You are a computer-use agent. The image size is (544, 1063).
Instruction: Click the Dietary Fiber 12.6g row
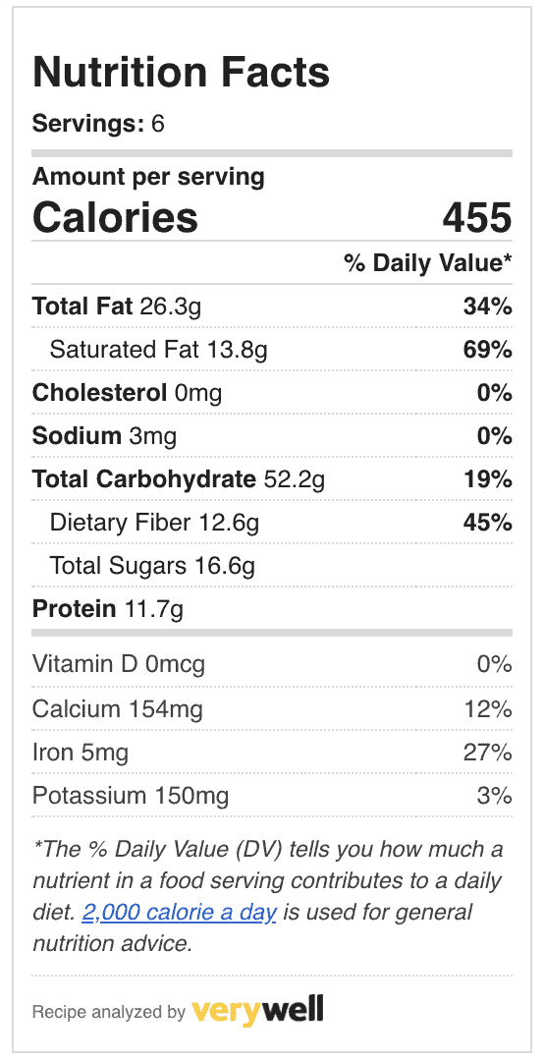click(272, 523)
